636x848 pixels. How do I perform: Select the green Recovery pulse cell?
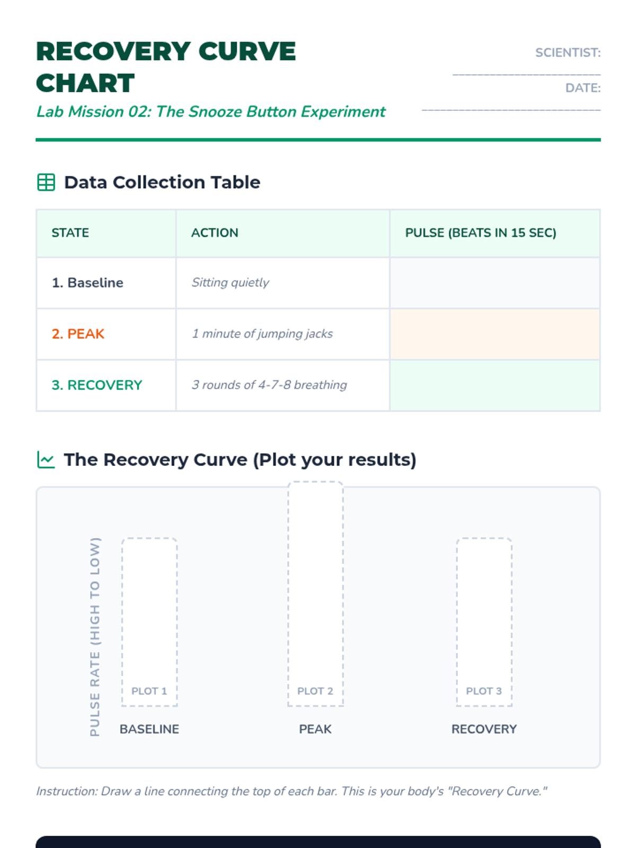click(494, 385)
